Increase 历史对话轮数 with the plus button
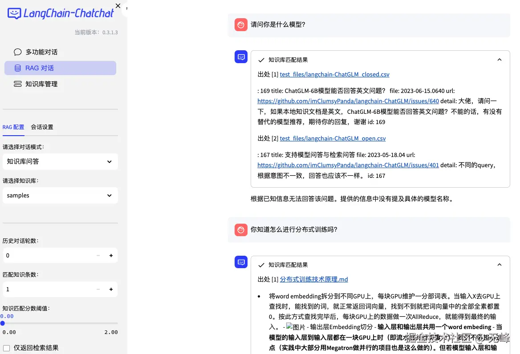The image size is (520, 354). pyautogui.click(x=111, y=255)
